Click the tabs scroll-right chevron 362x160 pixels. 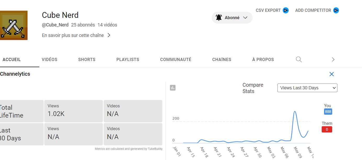pos(333,59)
